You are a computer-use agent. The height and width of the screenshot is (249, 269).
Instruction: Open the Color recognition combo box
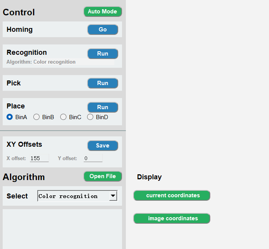pyautogui.click(x=78, y=196)
